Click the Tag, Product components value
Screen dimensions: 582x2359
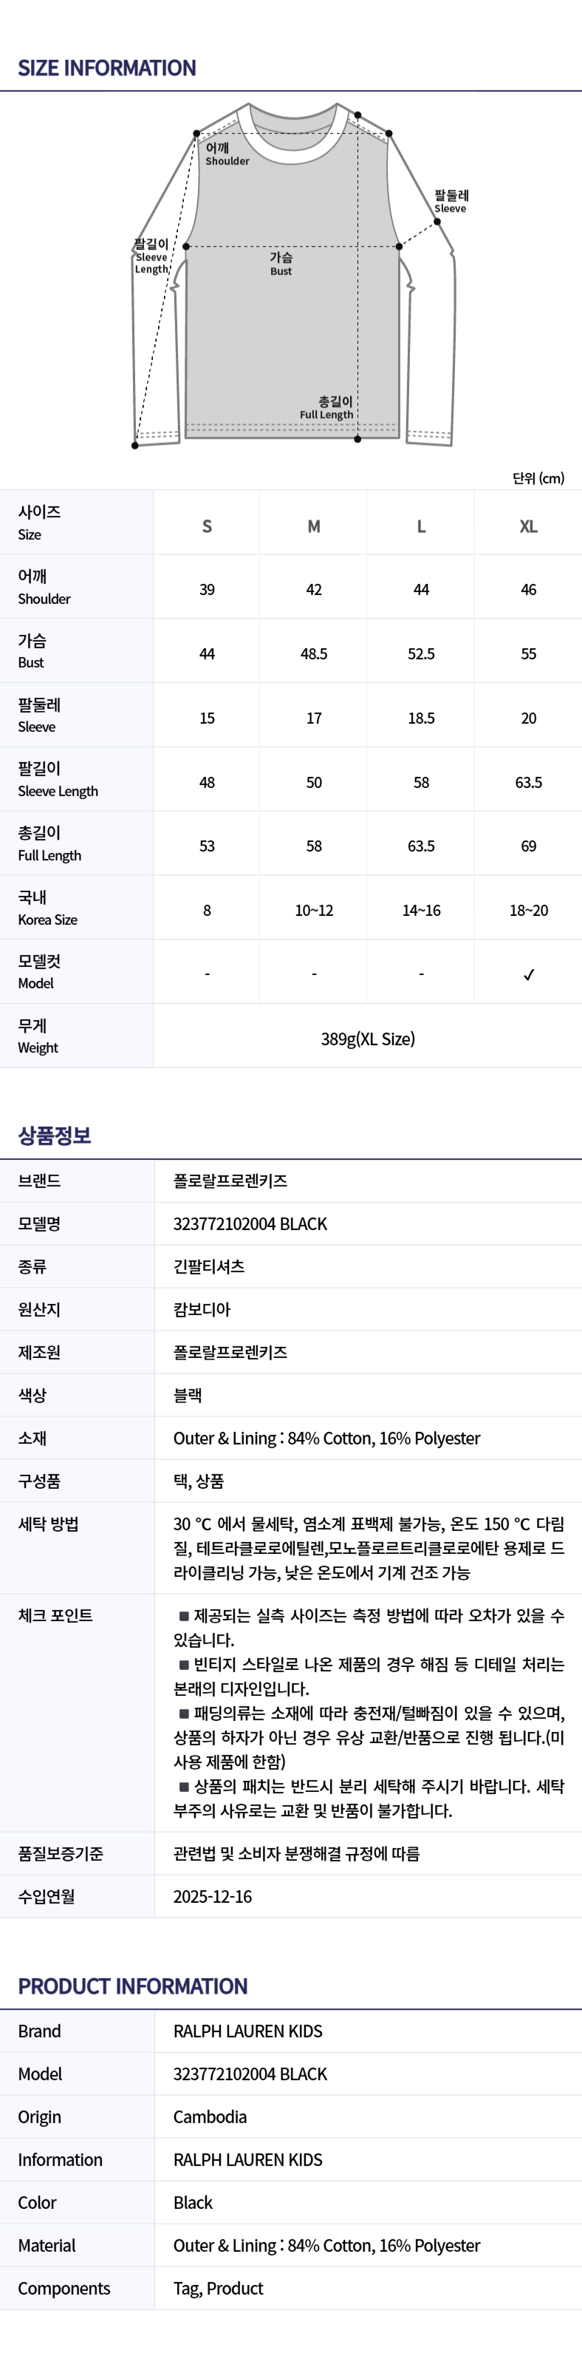219,2289
